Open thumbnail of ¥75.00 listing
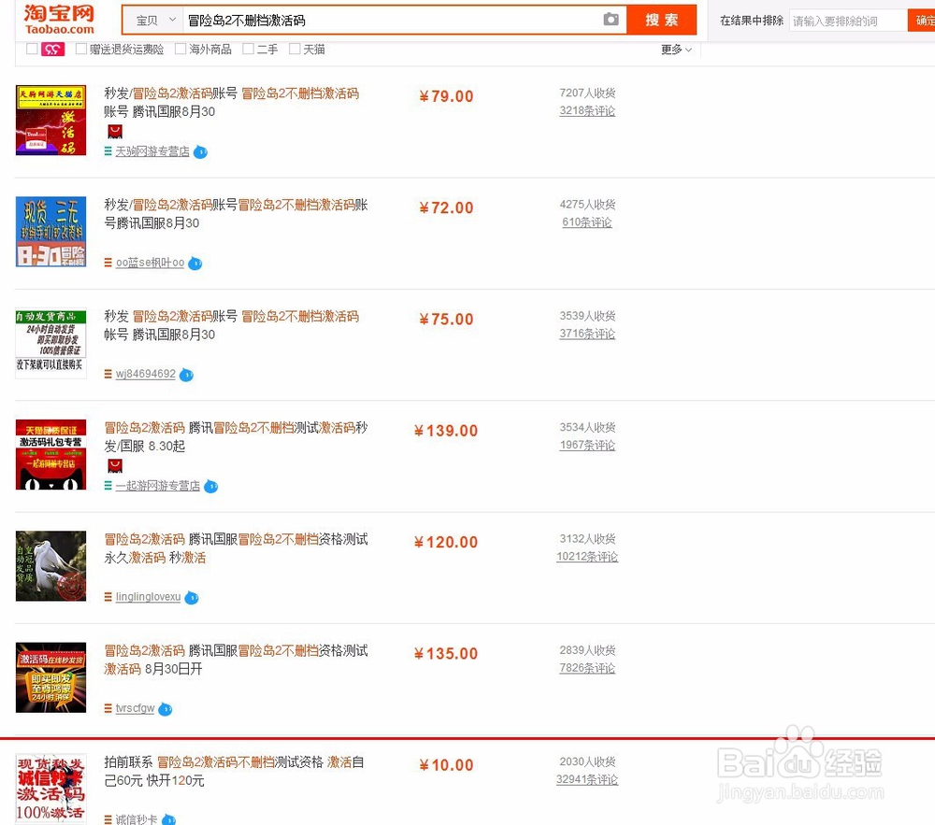The image size is (935, 825). [x=50, y=343]
